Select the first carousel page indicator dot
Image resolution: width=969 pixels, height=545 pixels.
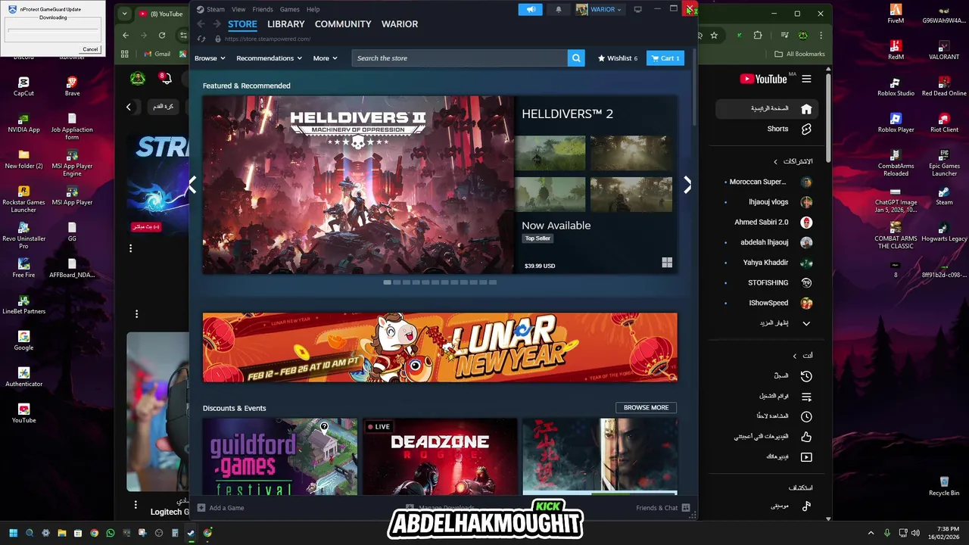[388, 282]
